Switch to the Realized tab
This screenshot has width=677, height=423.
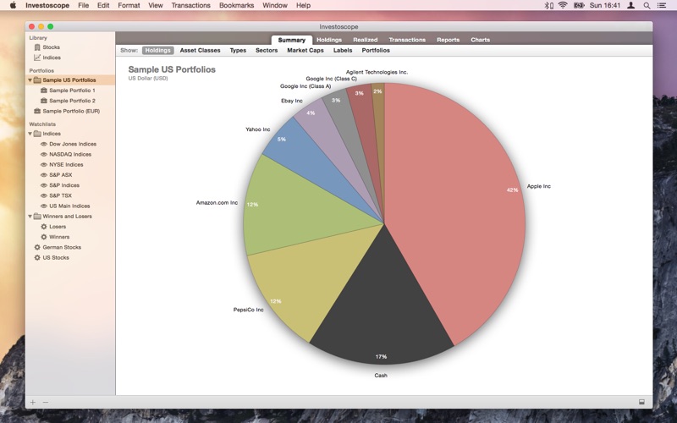pos(366,40)
